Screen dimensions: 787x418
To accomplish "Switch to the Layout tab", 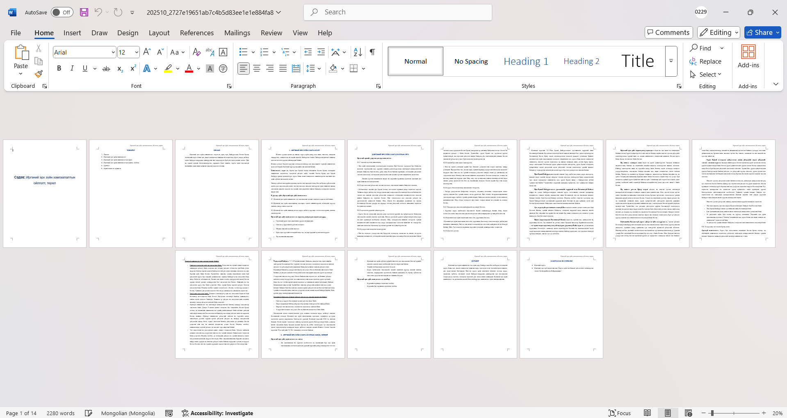I will pyautogui.click(x=159, y=33).
